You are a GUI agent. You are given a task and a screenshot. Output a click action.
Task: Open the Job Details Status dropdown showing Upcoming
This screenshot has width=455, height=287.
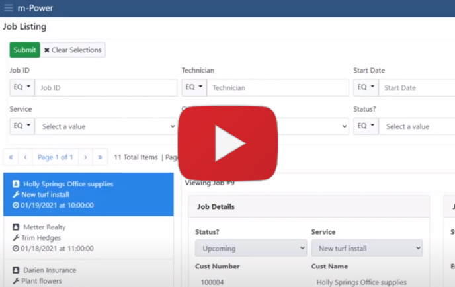[x=251, y=248]
